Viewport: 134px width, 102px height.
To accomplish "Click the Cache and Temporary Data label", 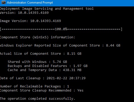I will click(32, 70).
